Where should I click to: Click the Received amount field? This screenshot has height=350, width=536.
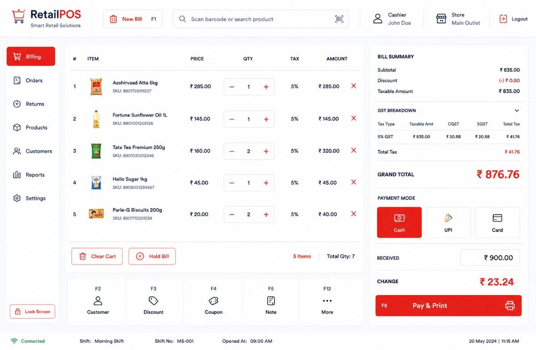pos(490,257)
